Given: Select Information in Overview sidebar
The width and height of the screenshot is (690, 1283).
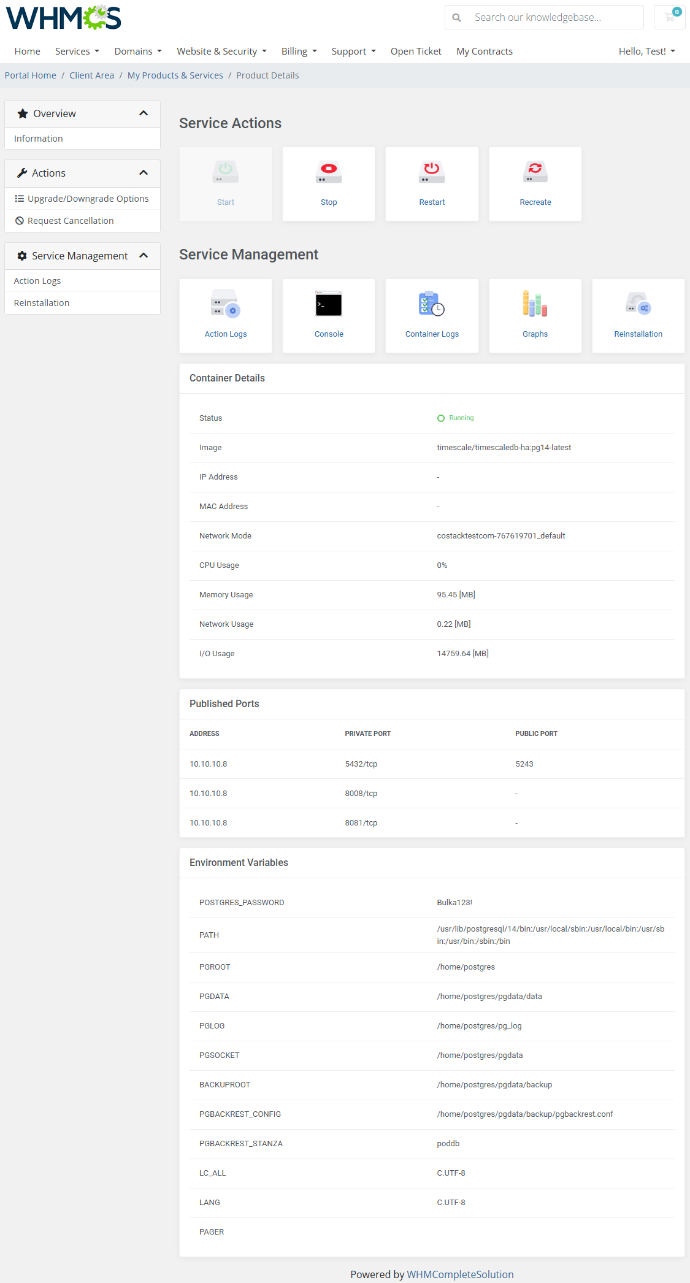Looking at the screenshot, I should (x=82, y=139).
